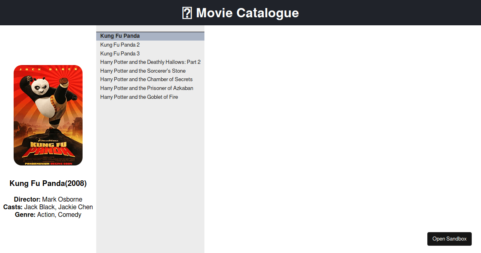Click the Movie Catalogue header title
The image size is (481, 253).
(247, 13)
